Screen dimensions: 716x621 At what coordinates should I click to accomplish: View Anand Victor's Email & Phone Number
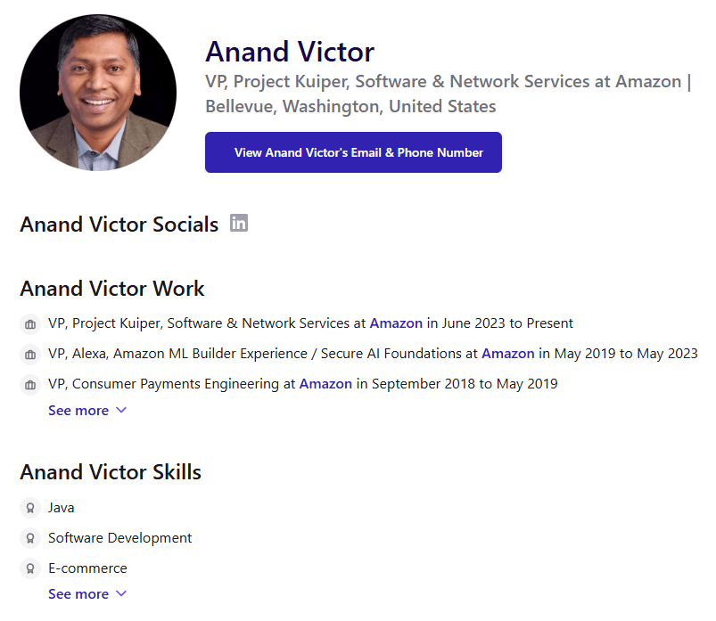tap(353, 152)
